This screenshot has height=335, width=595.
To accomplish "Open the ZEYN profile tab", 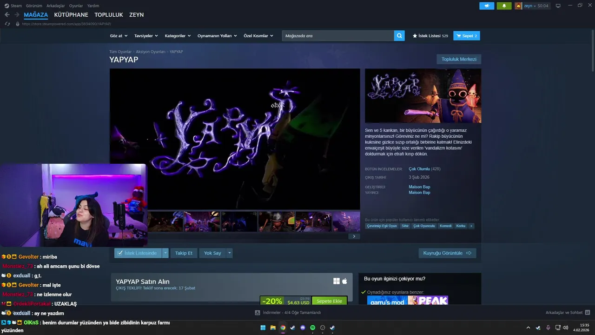I will pyautogui.click(x=137, y=15).
